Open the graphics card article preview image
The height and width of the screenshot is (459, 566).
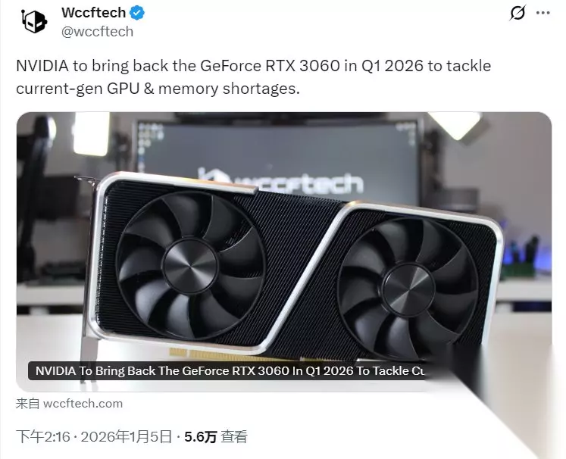click(x=283, y=251)
